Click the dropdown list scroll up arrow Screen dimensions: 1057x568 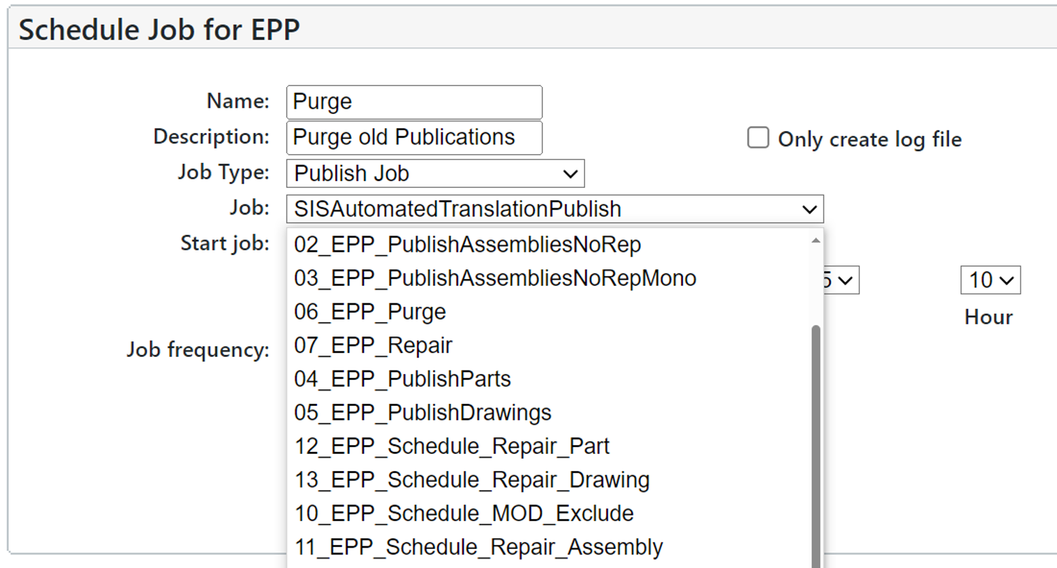tap(815, 241)
